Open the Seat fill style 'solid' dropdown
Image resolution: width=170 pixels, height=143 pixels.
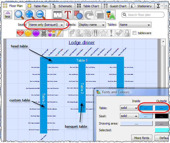[129, 116]
